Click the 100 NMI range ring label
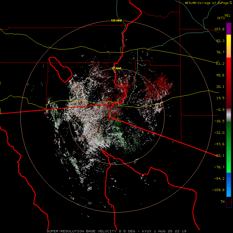The height and width of the screenshot is (233, 233). pos(116,20)
